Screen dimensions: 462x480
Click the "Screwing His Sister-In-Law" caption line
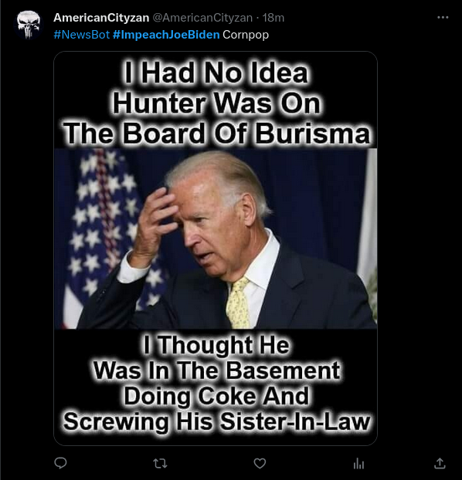(x=217, y=421)
